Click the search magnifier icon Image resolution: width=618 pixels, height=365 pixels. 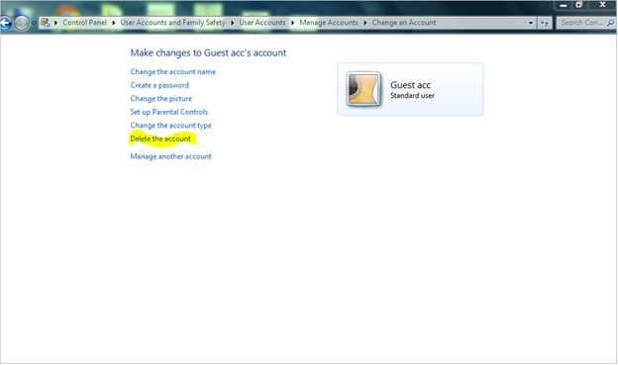click(610, 23)
